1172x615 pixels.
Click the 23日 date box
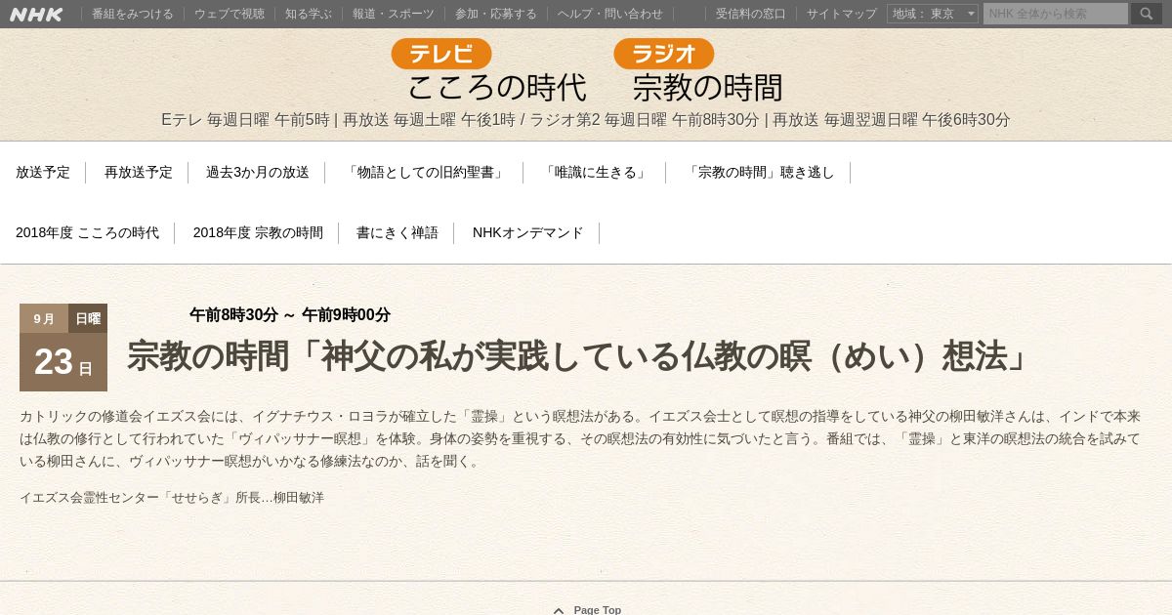[63, 362]
